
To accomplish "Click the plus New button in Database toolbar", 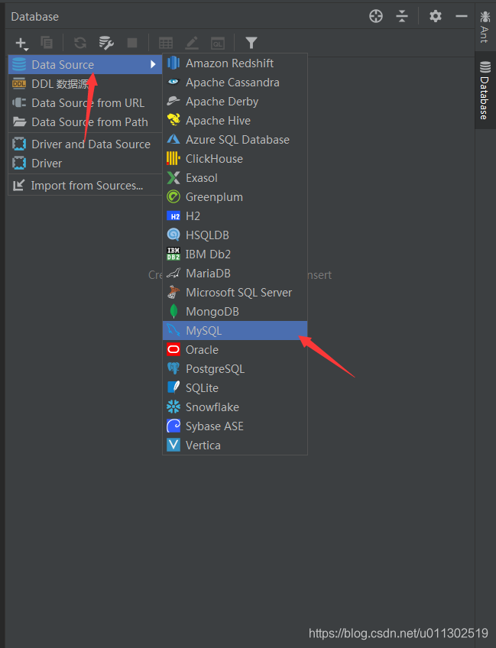I will [x=21, y=43].
